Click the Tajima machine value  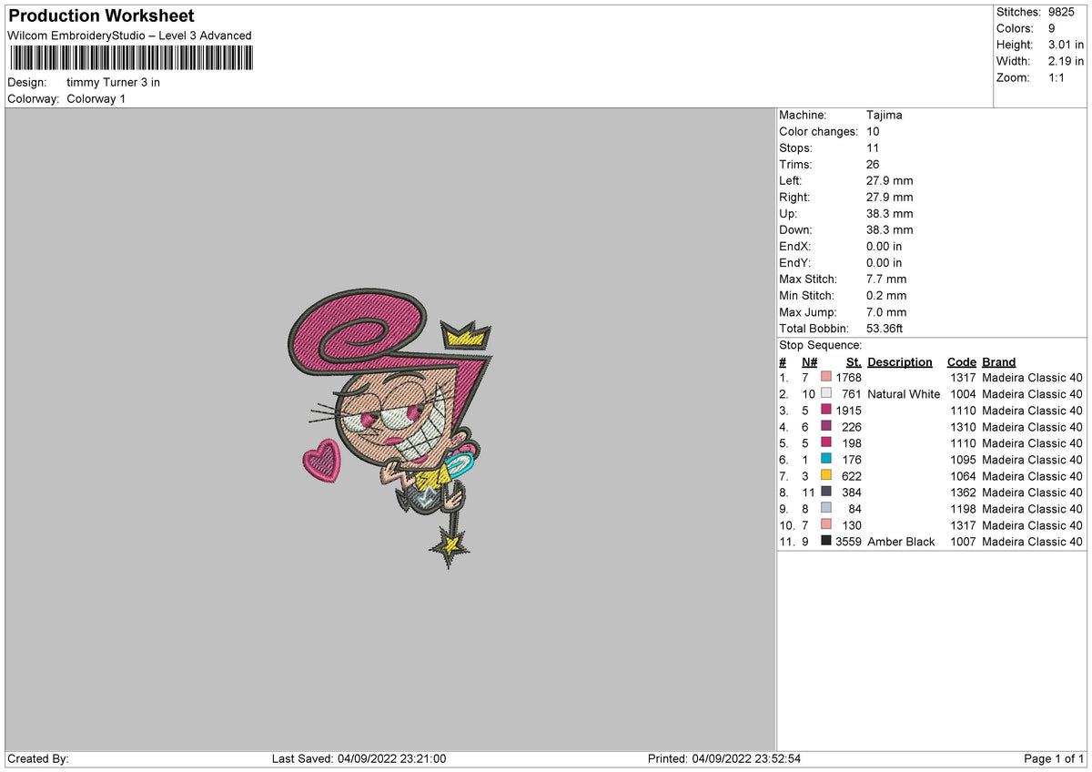click(x=883, y=115)
